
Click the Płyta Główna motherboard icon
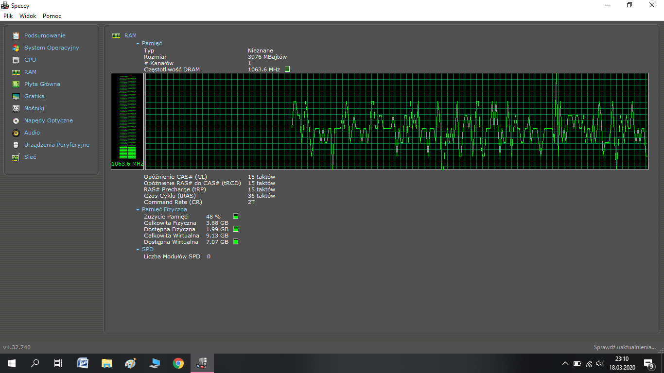(16, 84)
